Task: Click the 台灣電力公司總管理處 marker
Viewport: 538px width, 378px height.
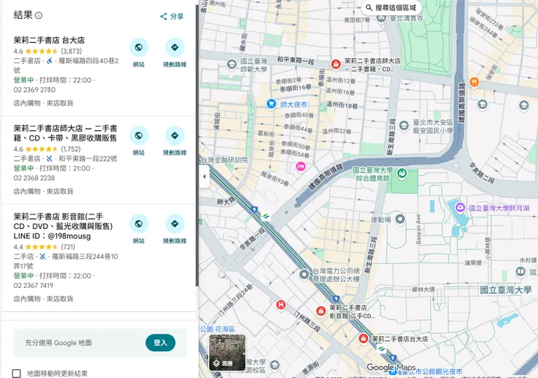Action: pyautogui.click(x=304, y=274)
